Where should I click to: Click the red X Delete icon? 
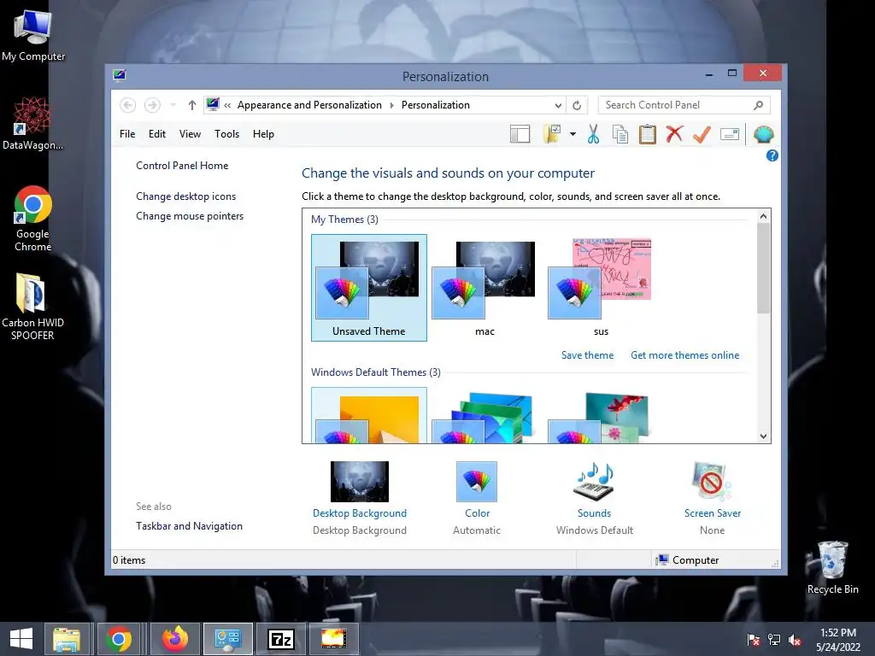[675, 134]
